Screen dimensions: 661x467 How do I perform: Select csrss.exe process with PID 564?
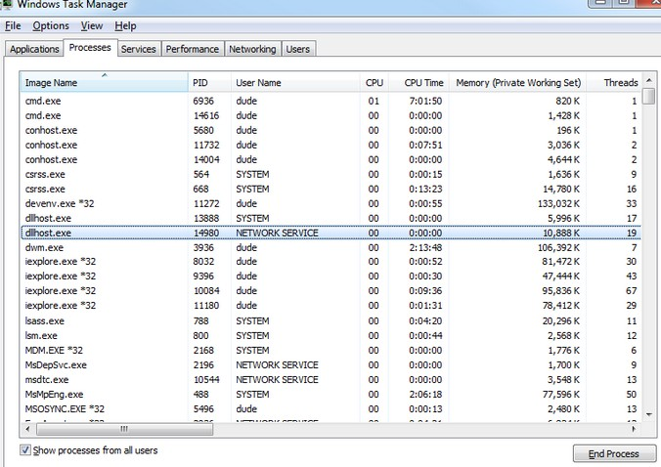pyautogui.click(x=330, y=174)
